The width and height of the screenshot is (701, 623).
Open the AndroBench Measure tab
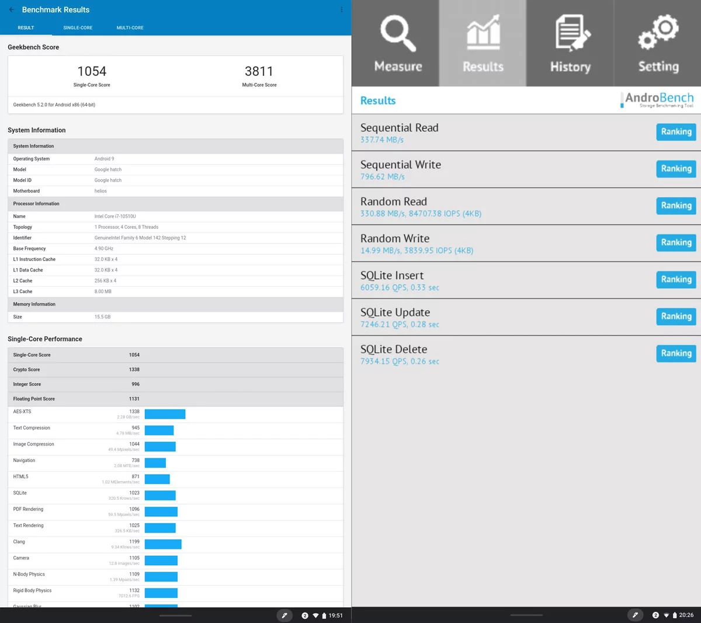click(x=395, y=43)
